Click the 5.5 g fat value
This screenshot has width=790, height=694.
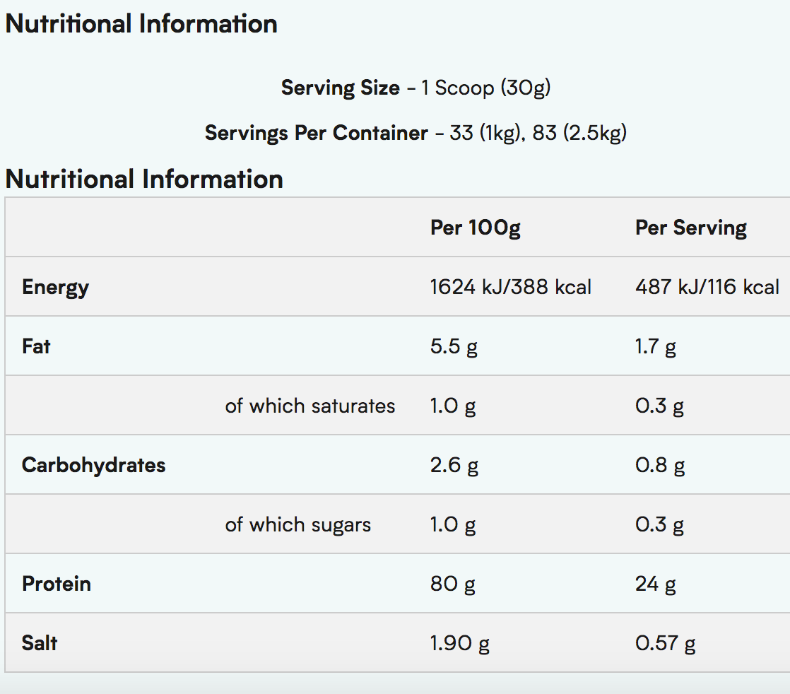pyautogui.click(x=454, y=347)
